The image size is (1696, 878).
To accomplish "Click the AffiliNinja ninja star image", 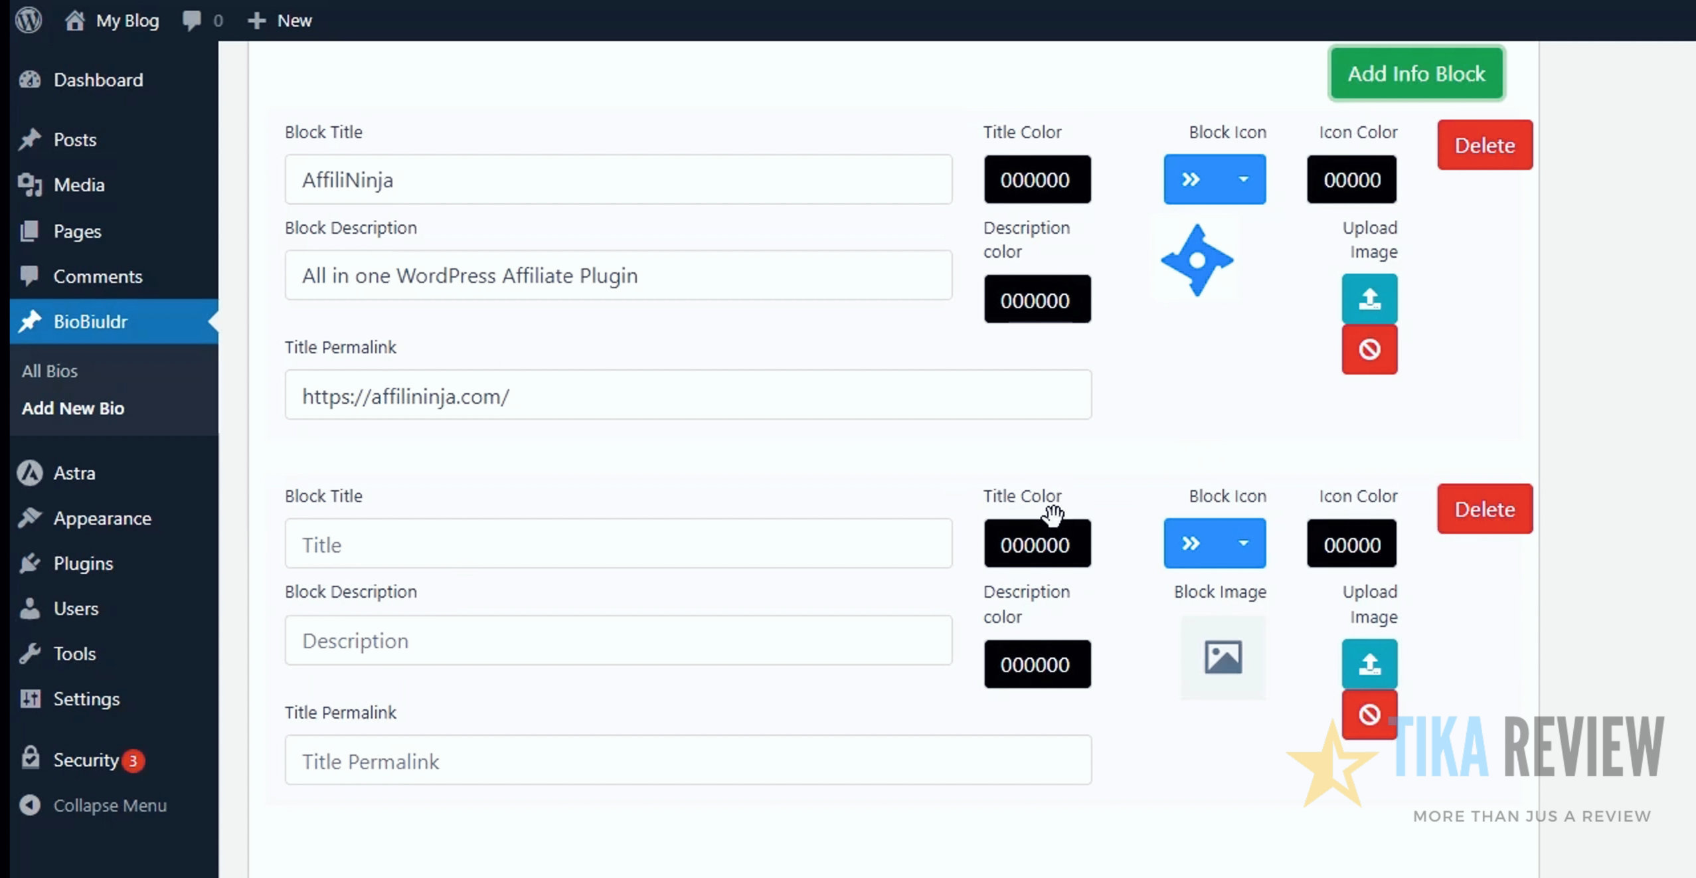I will (1197, 260).
